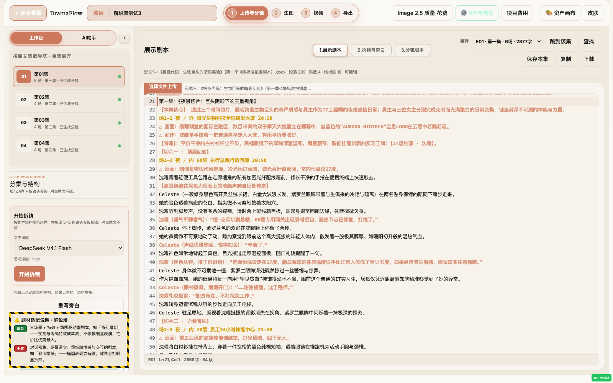Go to step 4 导出

click(342, 13)
